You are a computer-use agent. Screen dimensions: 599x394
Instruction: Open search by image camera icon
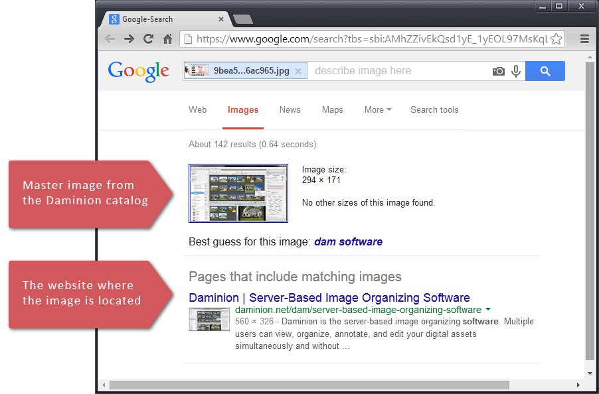[x=499, y=72]
